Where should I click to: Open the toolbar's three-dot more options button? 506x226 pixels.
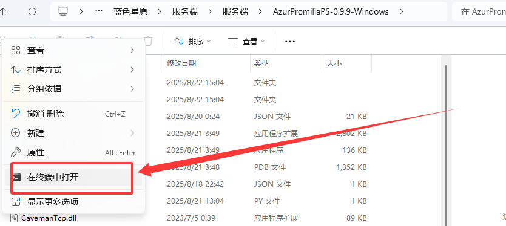coord(290,42)
